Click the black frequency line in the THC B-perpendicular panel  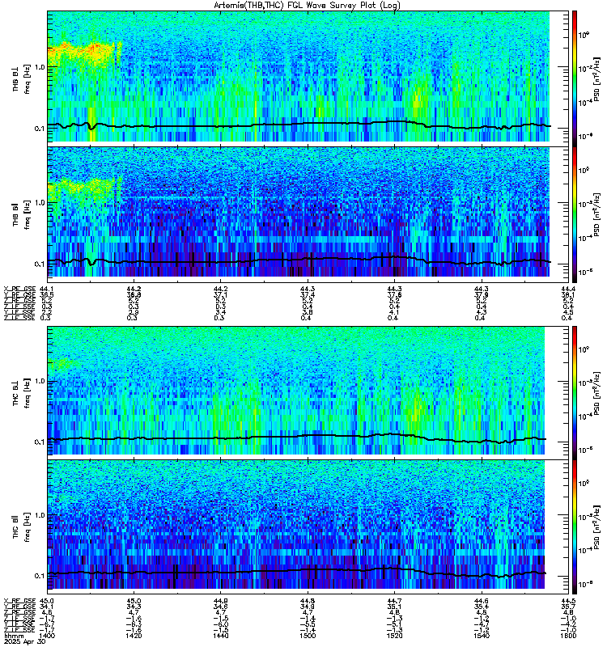coord(296,438)
